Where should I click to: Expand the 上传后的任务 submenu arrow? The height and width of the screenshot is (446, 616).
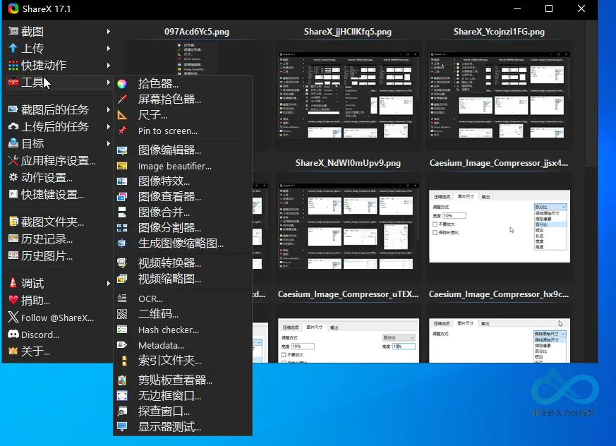click(108, 126)
